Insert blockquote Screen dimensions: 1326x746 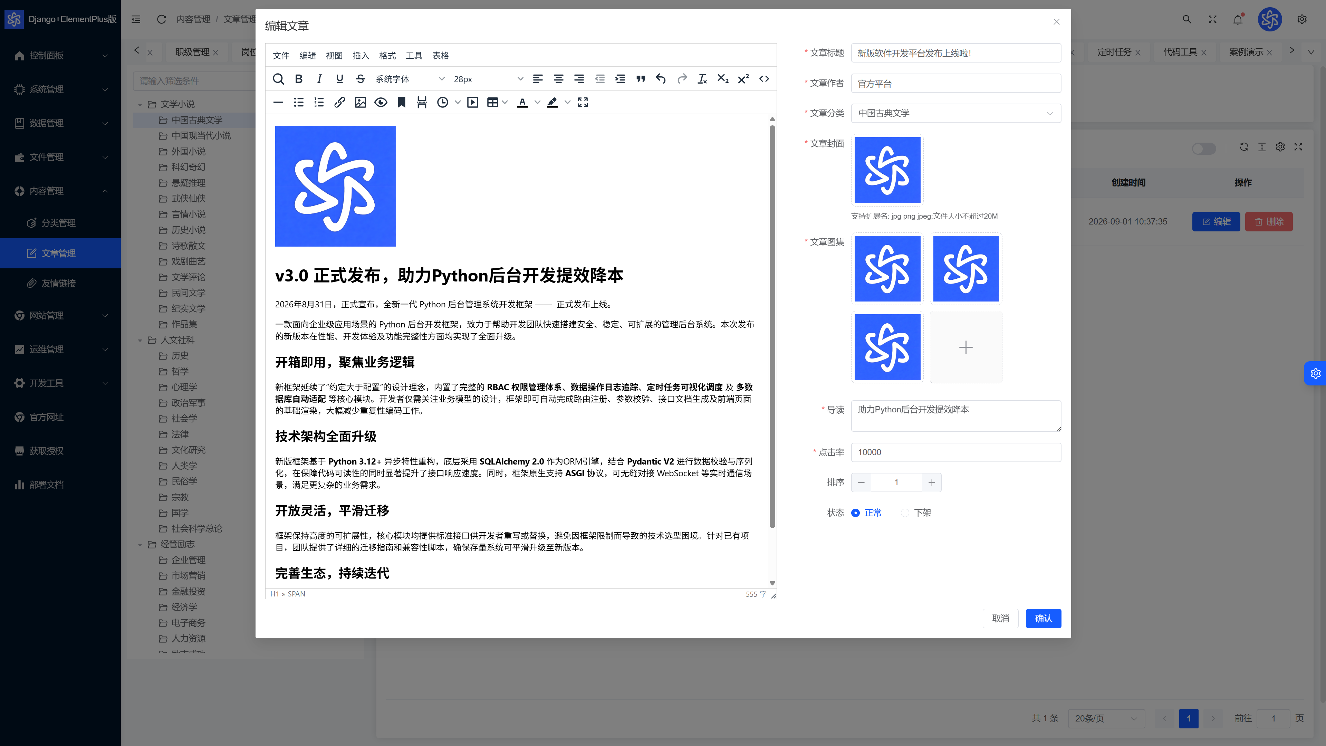point(641,79)
